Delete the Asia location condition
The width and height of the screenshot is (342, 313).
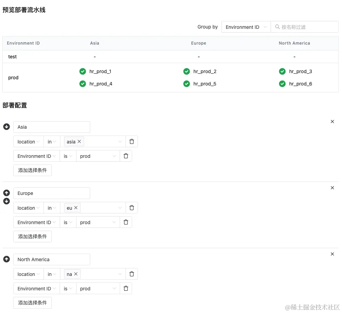tap(132, 141)
